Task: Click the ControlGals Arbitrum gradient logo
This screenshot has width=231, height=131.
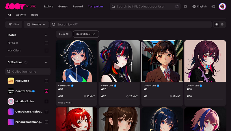Action: [11, 112]
